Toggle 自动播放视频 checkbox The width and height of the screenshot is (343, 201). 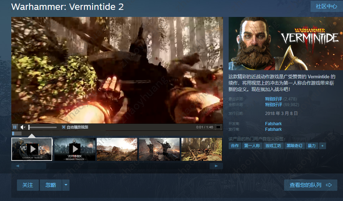pyautogui.click(x=64, y=127)
